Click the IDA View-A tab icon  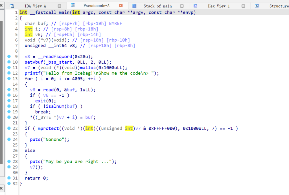point(12,6)
